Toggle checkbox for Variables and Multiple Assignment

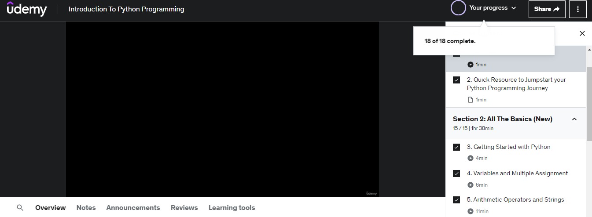click(456, 174)
